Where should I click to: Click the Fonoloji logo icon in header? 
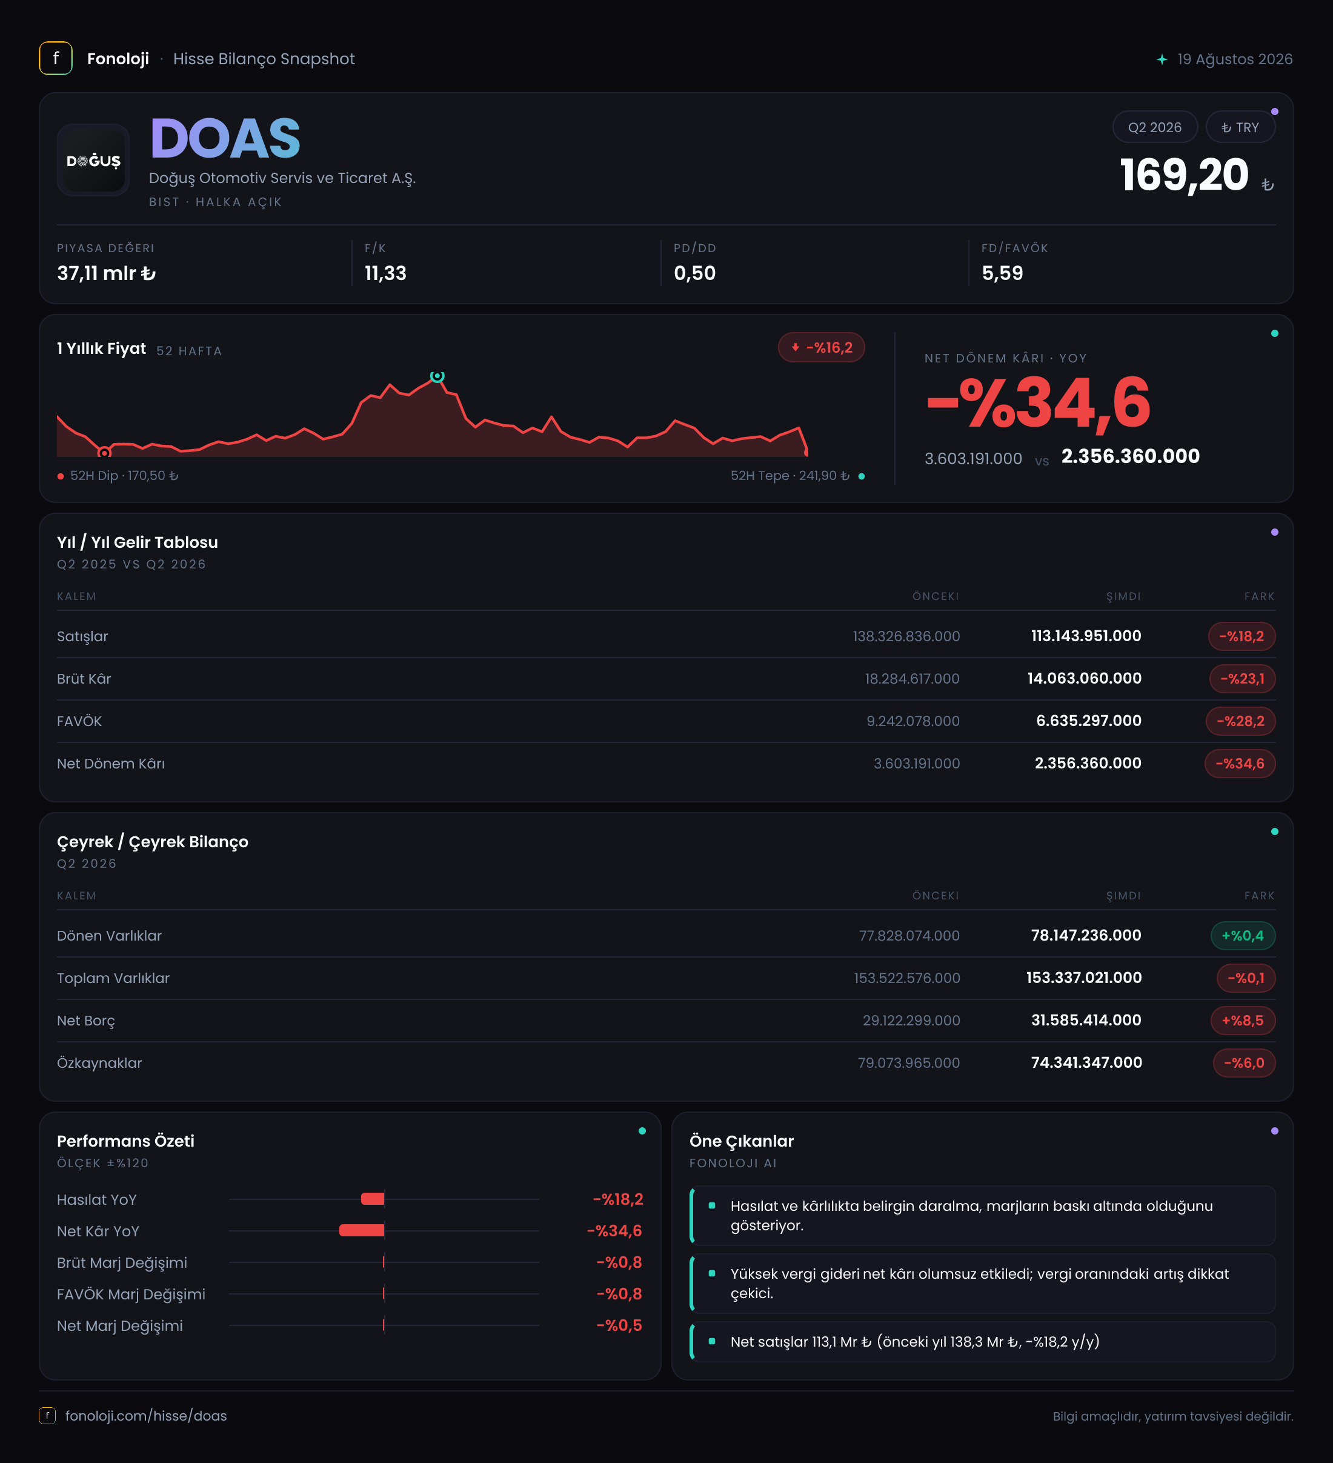56,59
